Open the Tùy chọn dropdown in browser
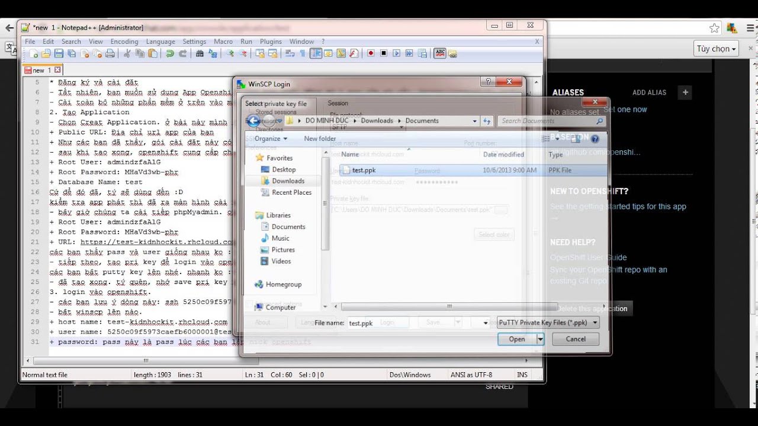This screenshot has height=426, width=758. [717, 49]
